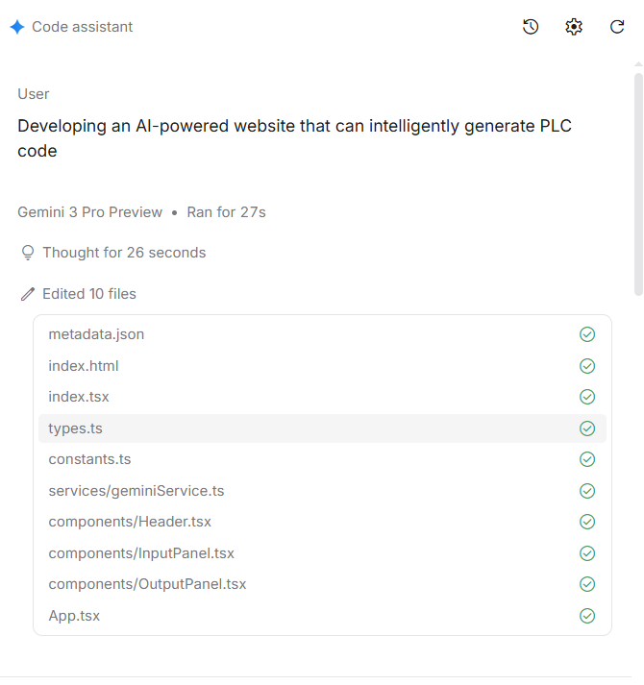
Task: Click the green checkmark beside metadata.json
Action: [x=587, y=334]
